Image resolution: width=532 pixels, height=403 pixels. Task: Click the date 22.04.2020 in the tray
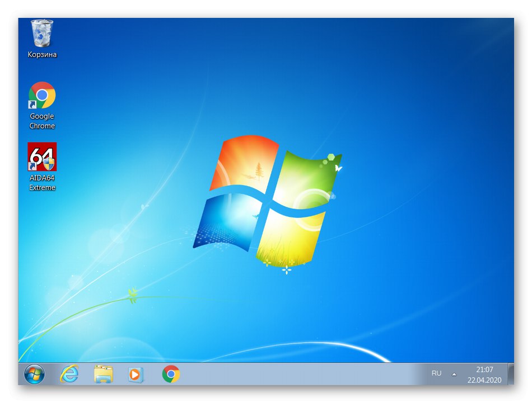click(x=484, y=380)
